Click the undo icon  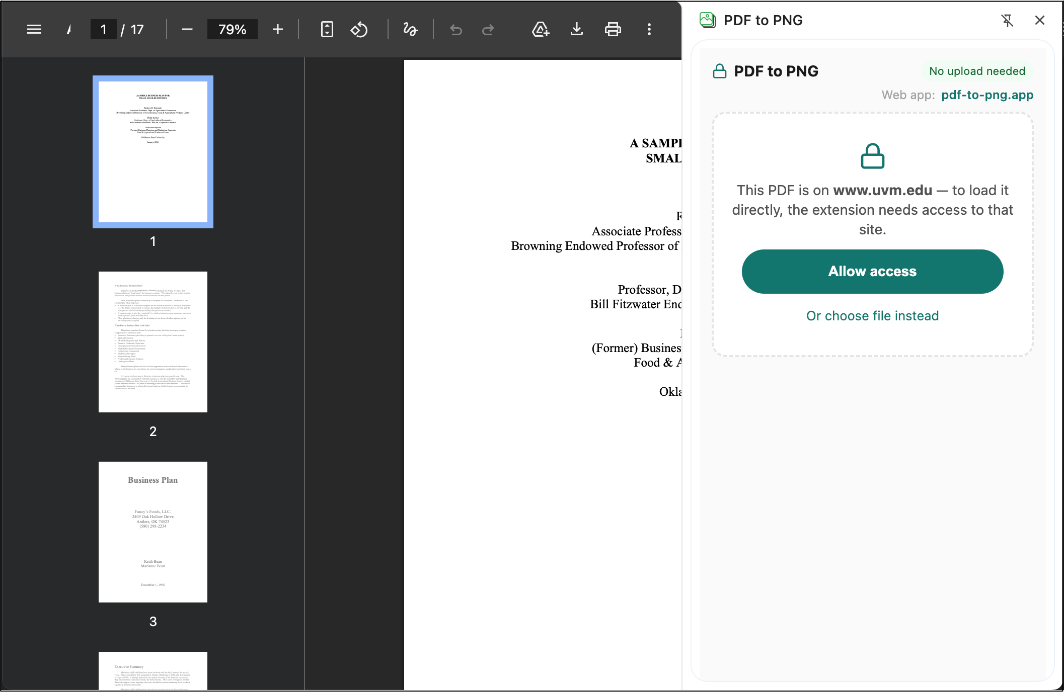point(455,29)
